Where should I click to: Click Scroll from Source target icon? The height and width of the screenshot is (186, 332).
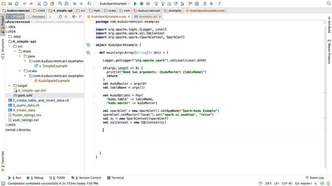coord(60,17)
